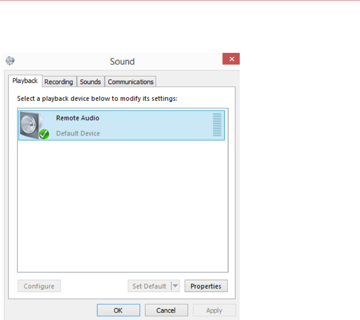360x320 pixels.
Task: Select the Remote Audio speaker device icon
Action: pyautogui.click(x=34, y=125)
